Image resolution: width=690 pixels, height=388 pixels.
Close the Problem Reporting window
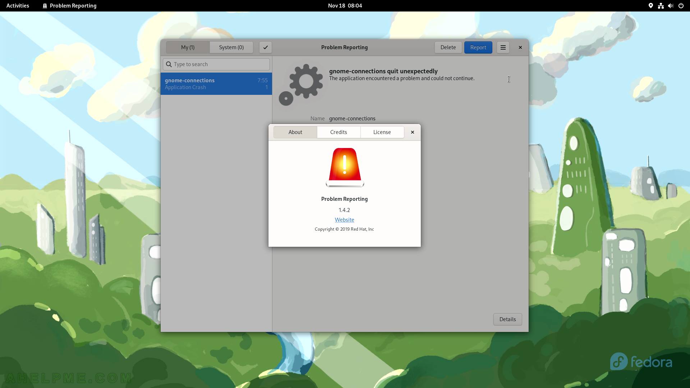coord(520,47)
